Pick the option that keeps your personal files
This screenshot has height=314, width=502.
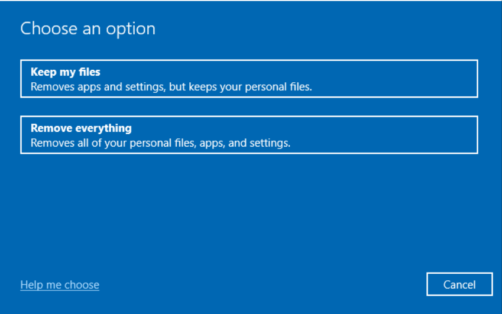248,79
